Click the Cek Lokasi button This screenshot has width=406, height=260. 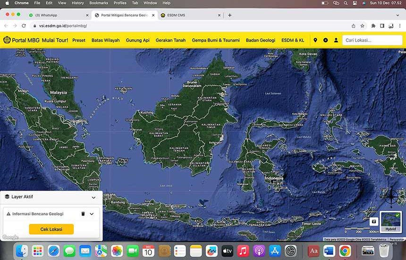click(x=51, y=229)
